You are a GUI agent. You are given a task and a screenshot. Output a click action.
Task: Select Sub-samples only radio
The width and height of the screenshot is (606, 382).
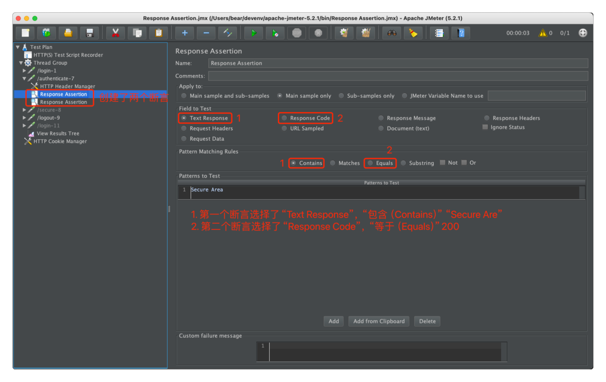[x=367, y=96]
